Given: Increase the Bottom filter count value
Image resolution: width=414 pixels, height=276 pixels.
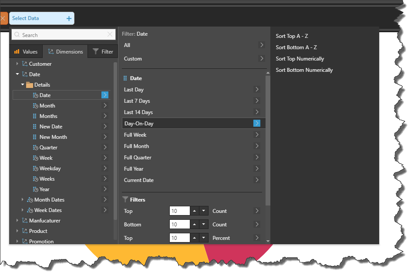Looking at the screenshot, I should (194, 225).
